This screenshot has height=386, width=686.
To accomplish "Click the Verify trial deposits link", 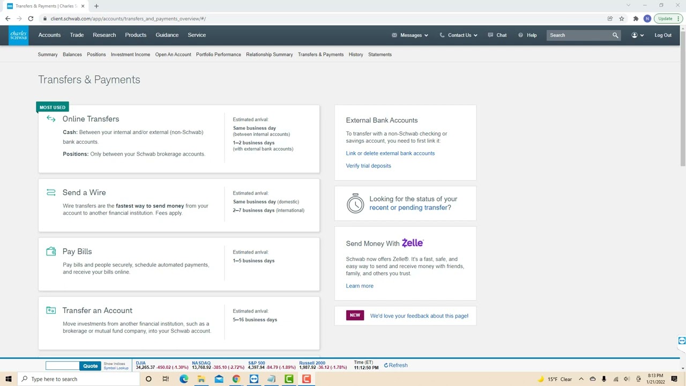I will [369, 166].
